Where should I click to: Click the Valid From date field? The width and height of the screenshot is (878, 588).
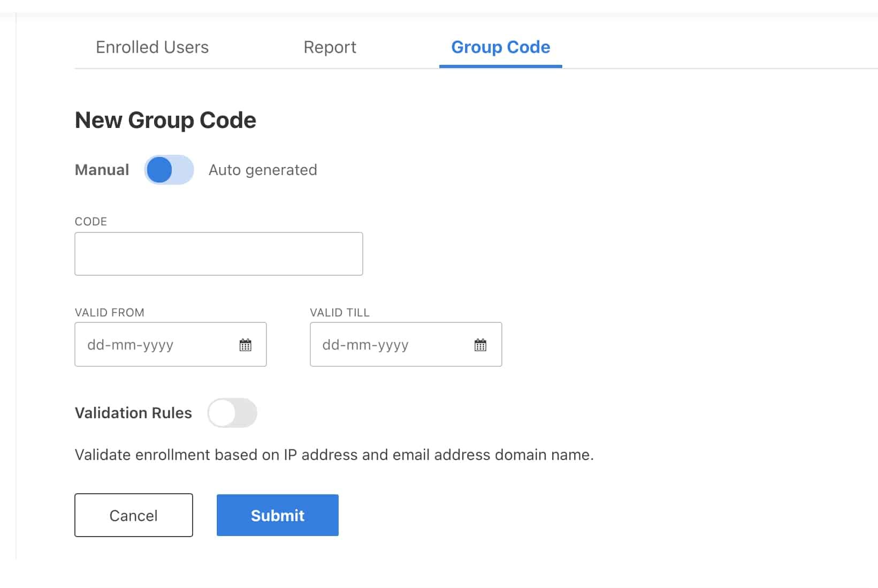click(171, 344)
